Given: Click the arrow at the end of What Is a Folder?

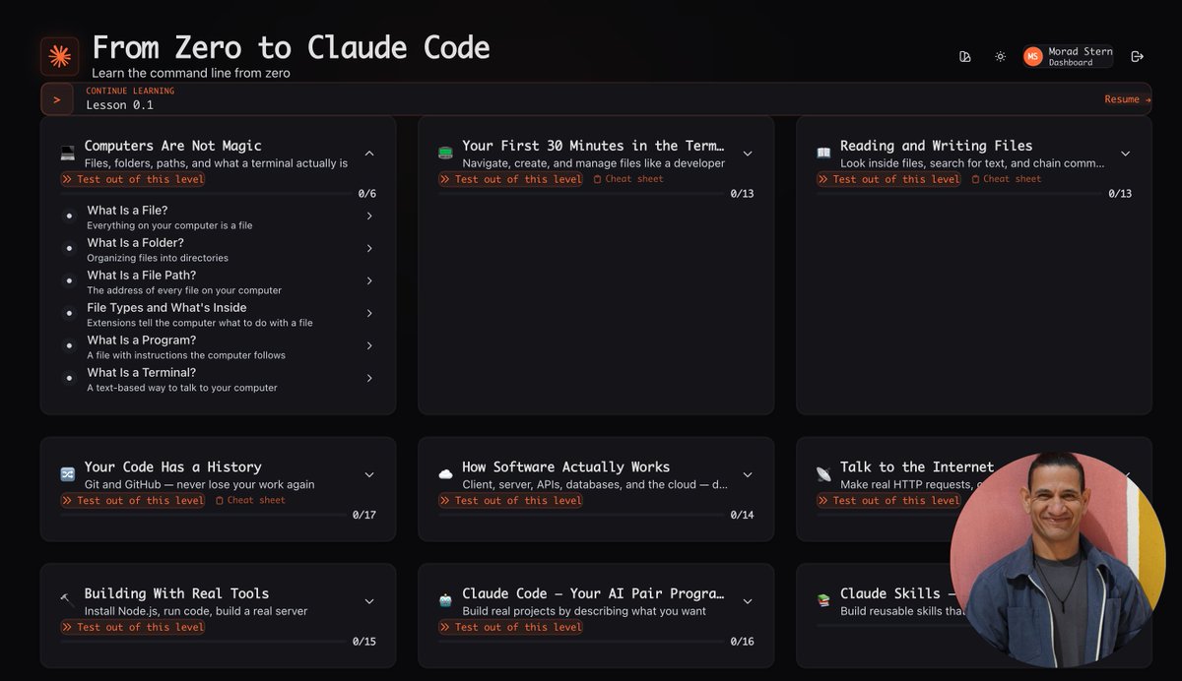Looking at the screenshot, I should 369,249.
